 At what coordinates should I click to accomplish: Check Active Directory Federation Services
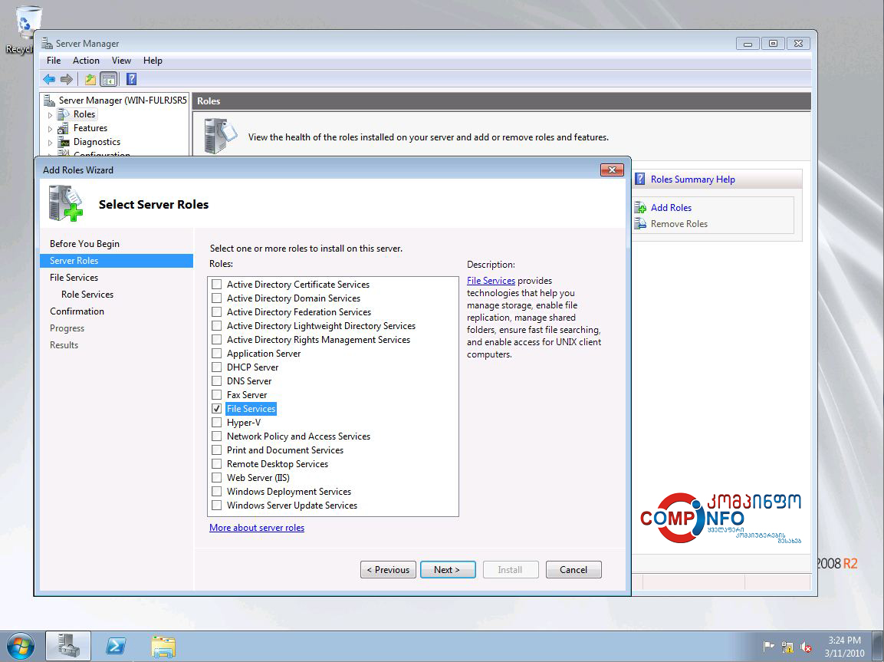[x=216, y=312]
